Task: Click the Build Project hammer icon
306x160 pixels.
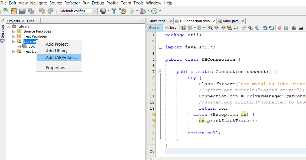Action: click(114, 11)
